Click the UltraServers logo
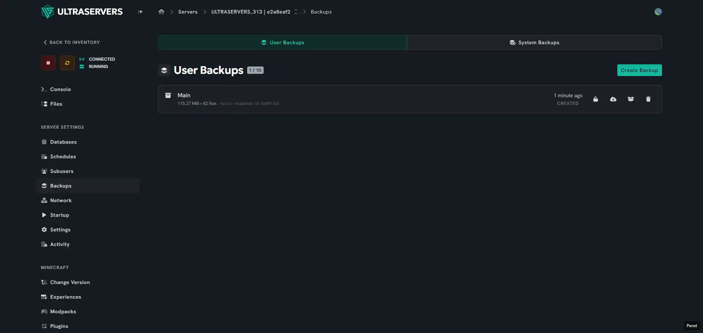Image resolution: width=703 pixels, height=333 pixels. tap(82, 12)
